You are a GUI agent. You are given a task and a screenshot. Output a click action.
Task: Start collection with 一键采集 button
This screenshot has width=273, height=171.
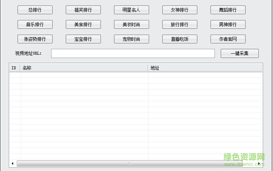pyautogui.click(x=239, y=54)
